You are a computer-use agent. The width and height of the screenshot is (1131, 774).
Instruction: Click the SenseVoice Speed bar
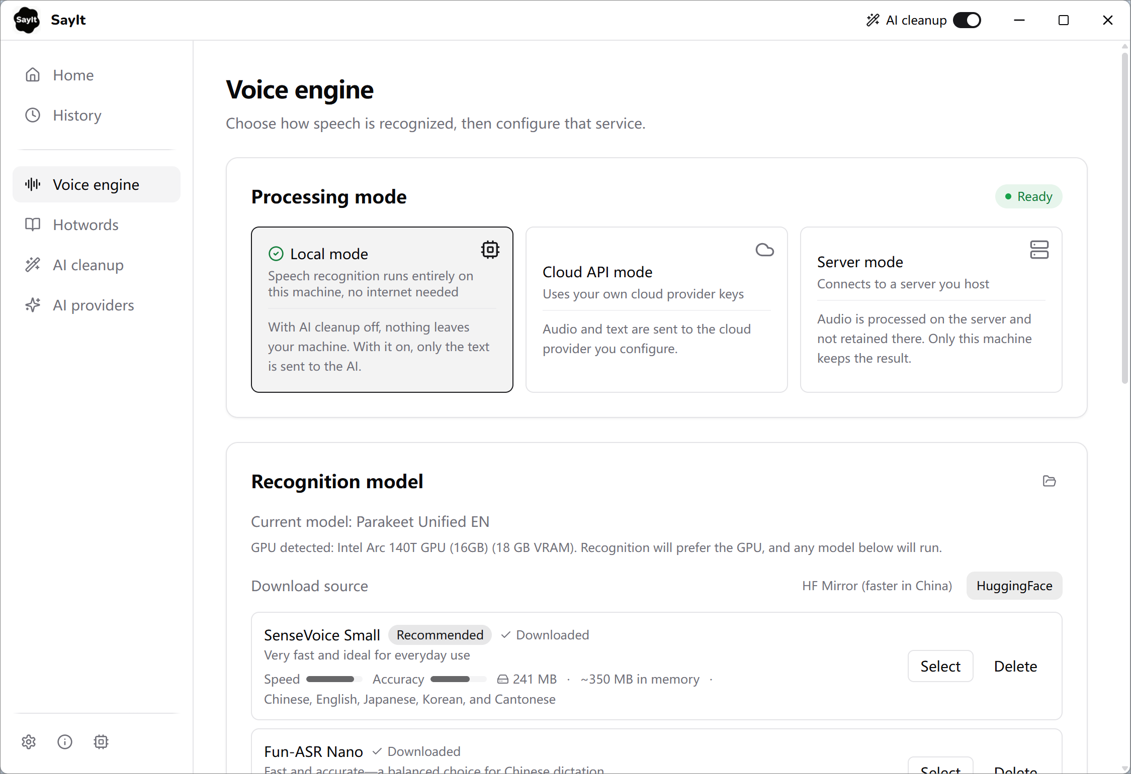pos(334,679)
